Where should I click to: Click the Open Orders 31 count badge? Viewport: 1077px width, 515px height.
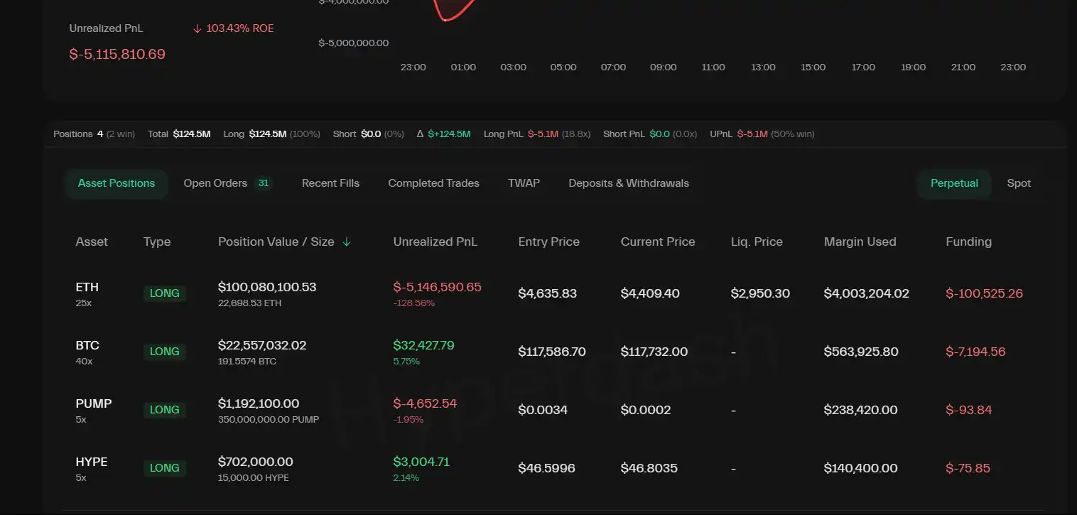(264, 183)
